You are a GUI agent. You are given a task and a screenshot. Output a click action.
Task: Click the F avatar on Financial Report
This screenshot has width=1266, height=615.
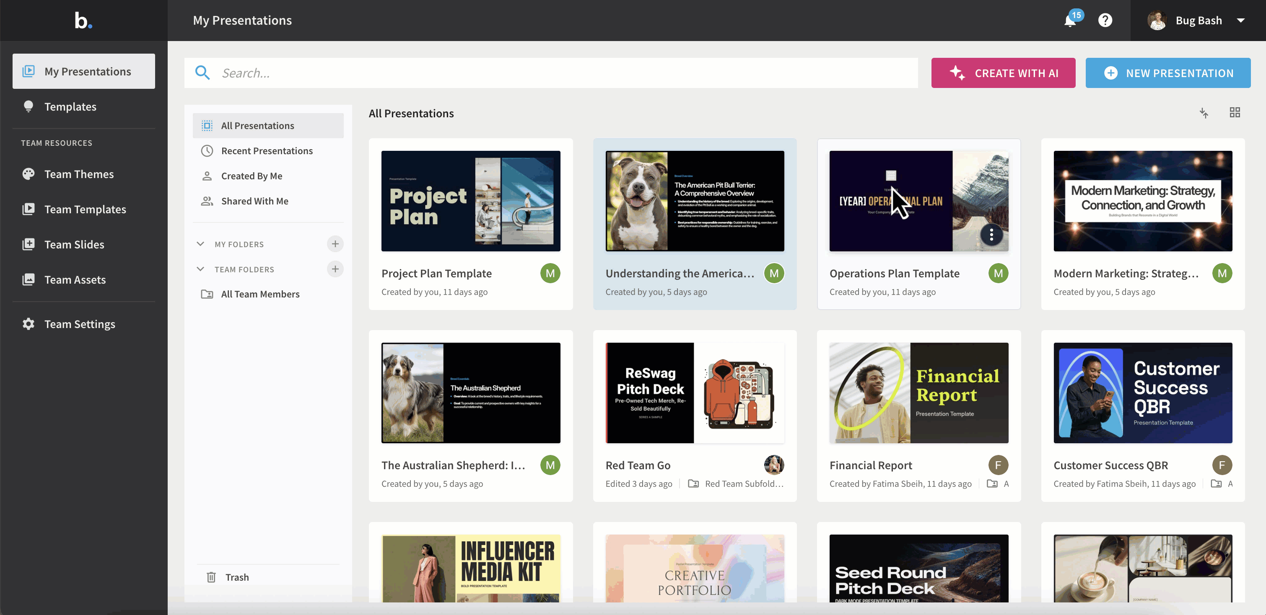coord(998,465)
